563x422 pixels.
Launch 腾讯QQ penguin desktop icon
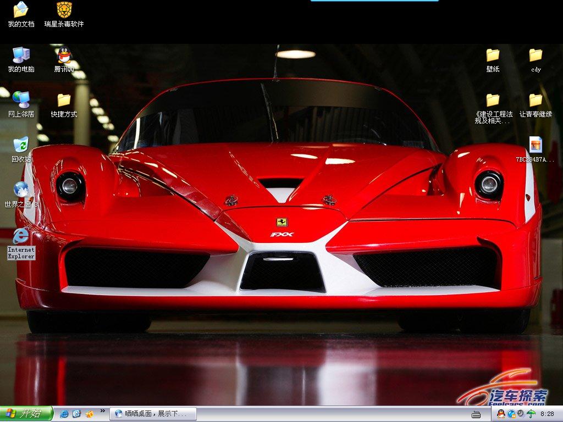pyautogui.click(x=64, y=55)
